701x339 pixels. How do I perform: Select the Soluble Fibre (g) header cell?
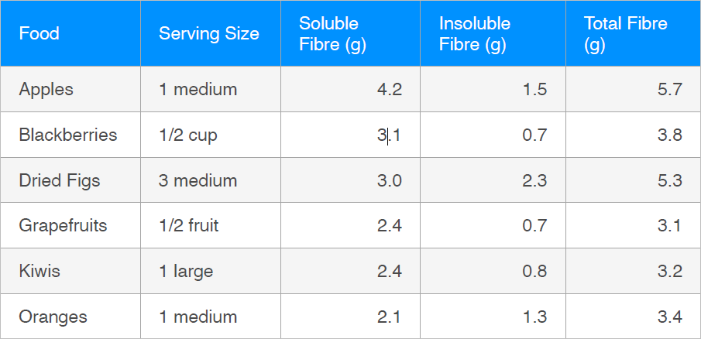pos(350,33)
